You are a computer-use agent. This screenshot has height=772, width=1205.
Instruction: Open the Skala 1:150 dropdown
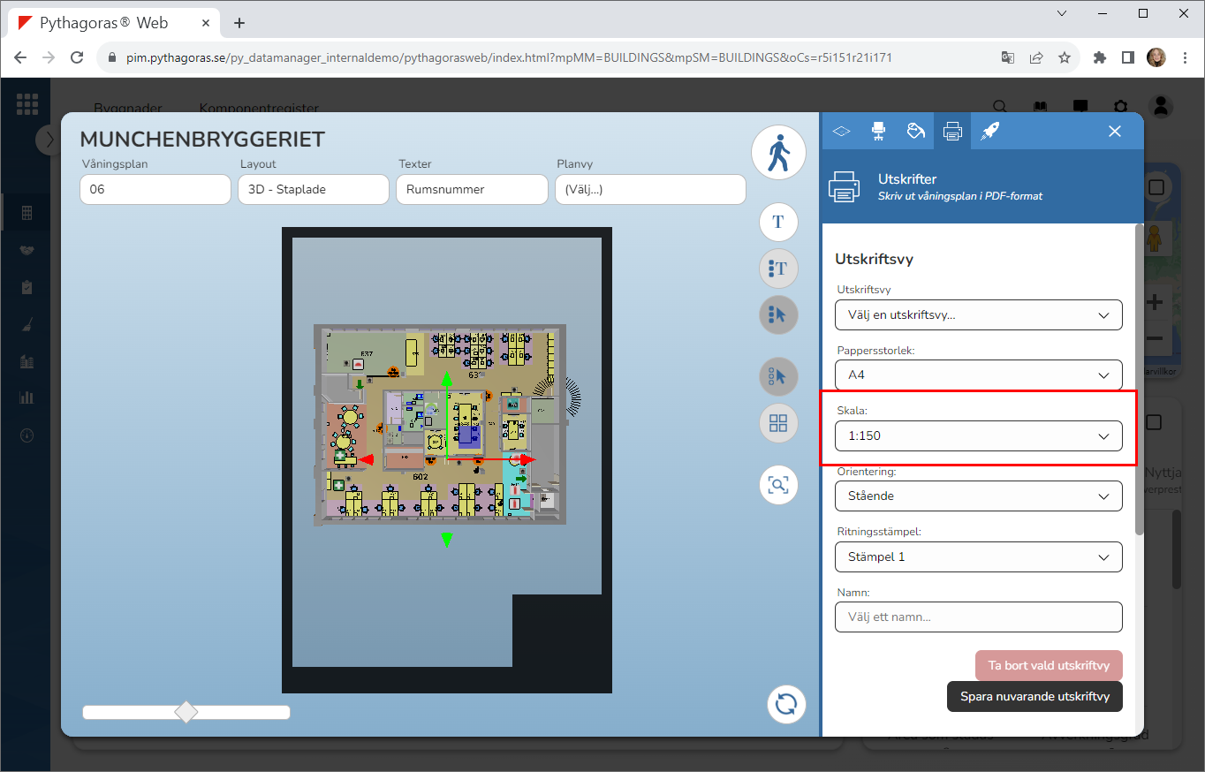coord(978,436)
